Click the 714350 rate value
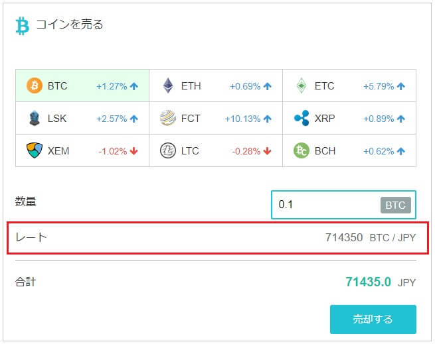Image resolution: width=435 pixels, height=344 pixels. [x=344, y=237]
